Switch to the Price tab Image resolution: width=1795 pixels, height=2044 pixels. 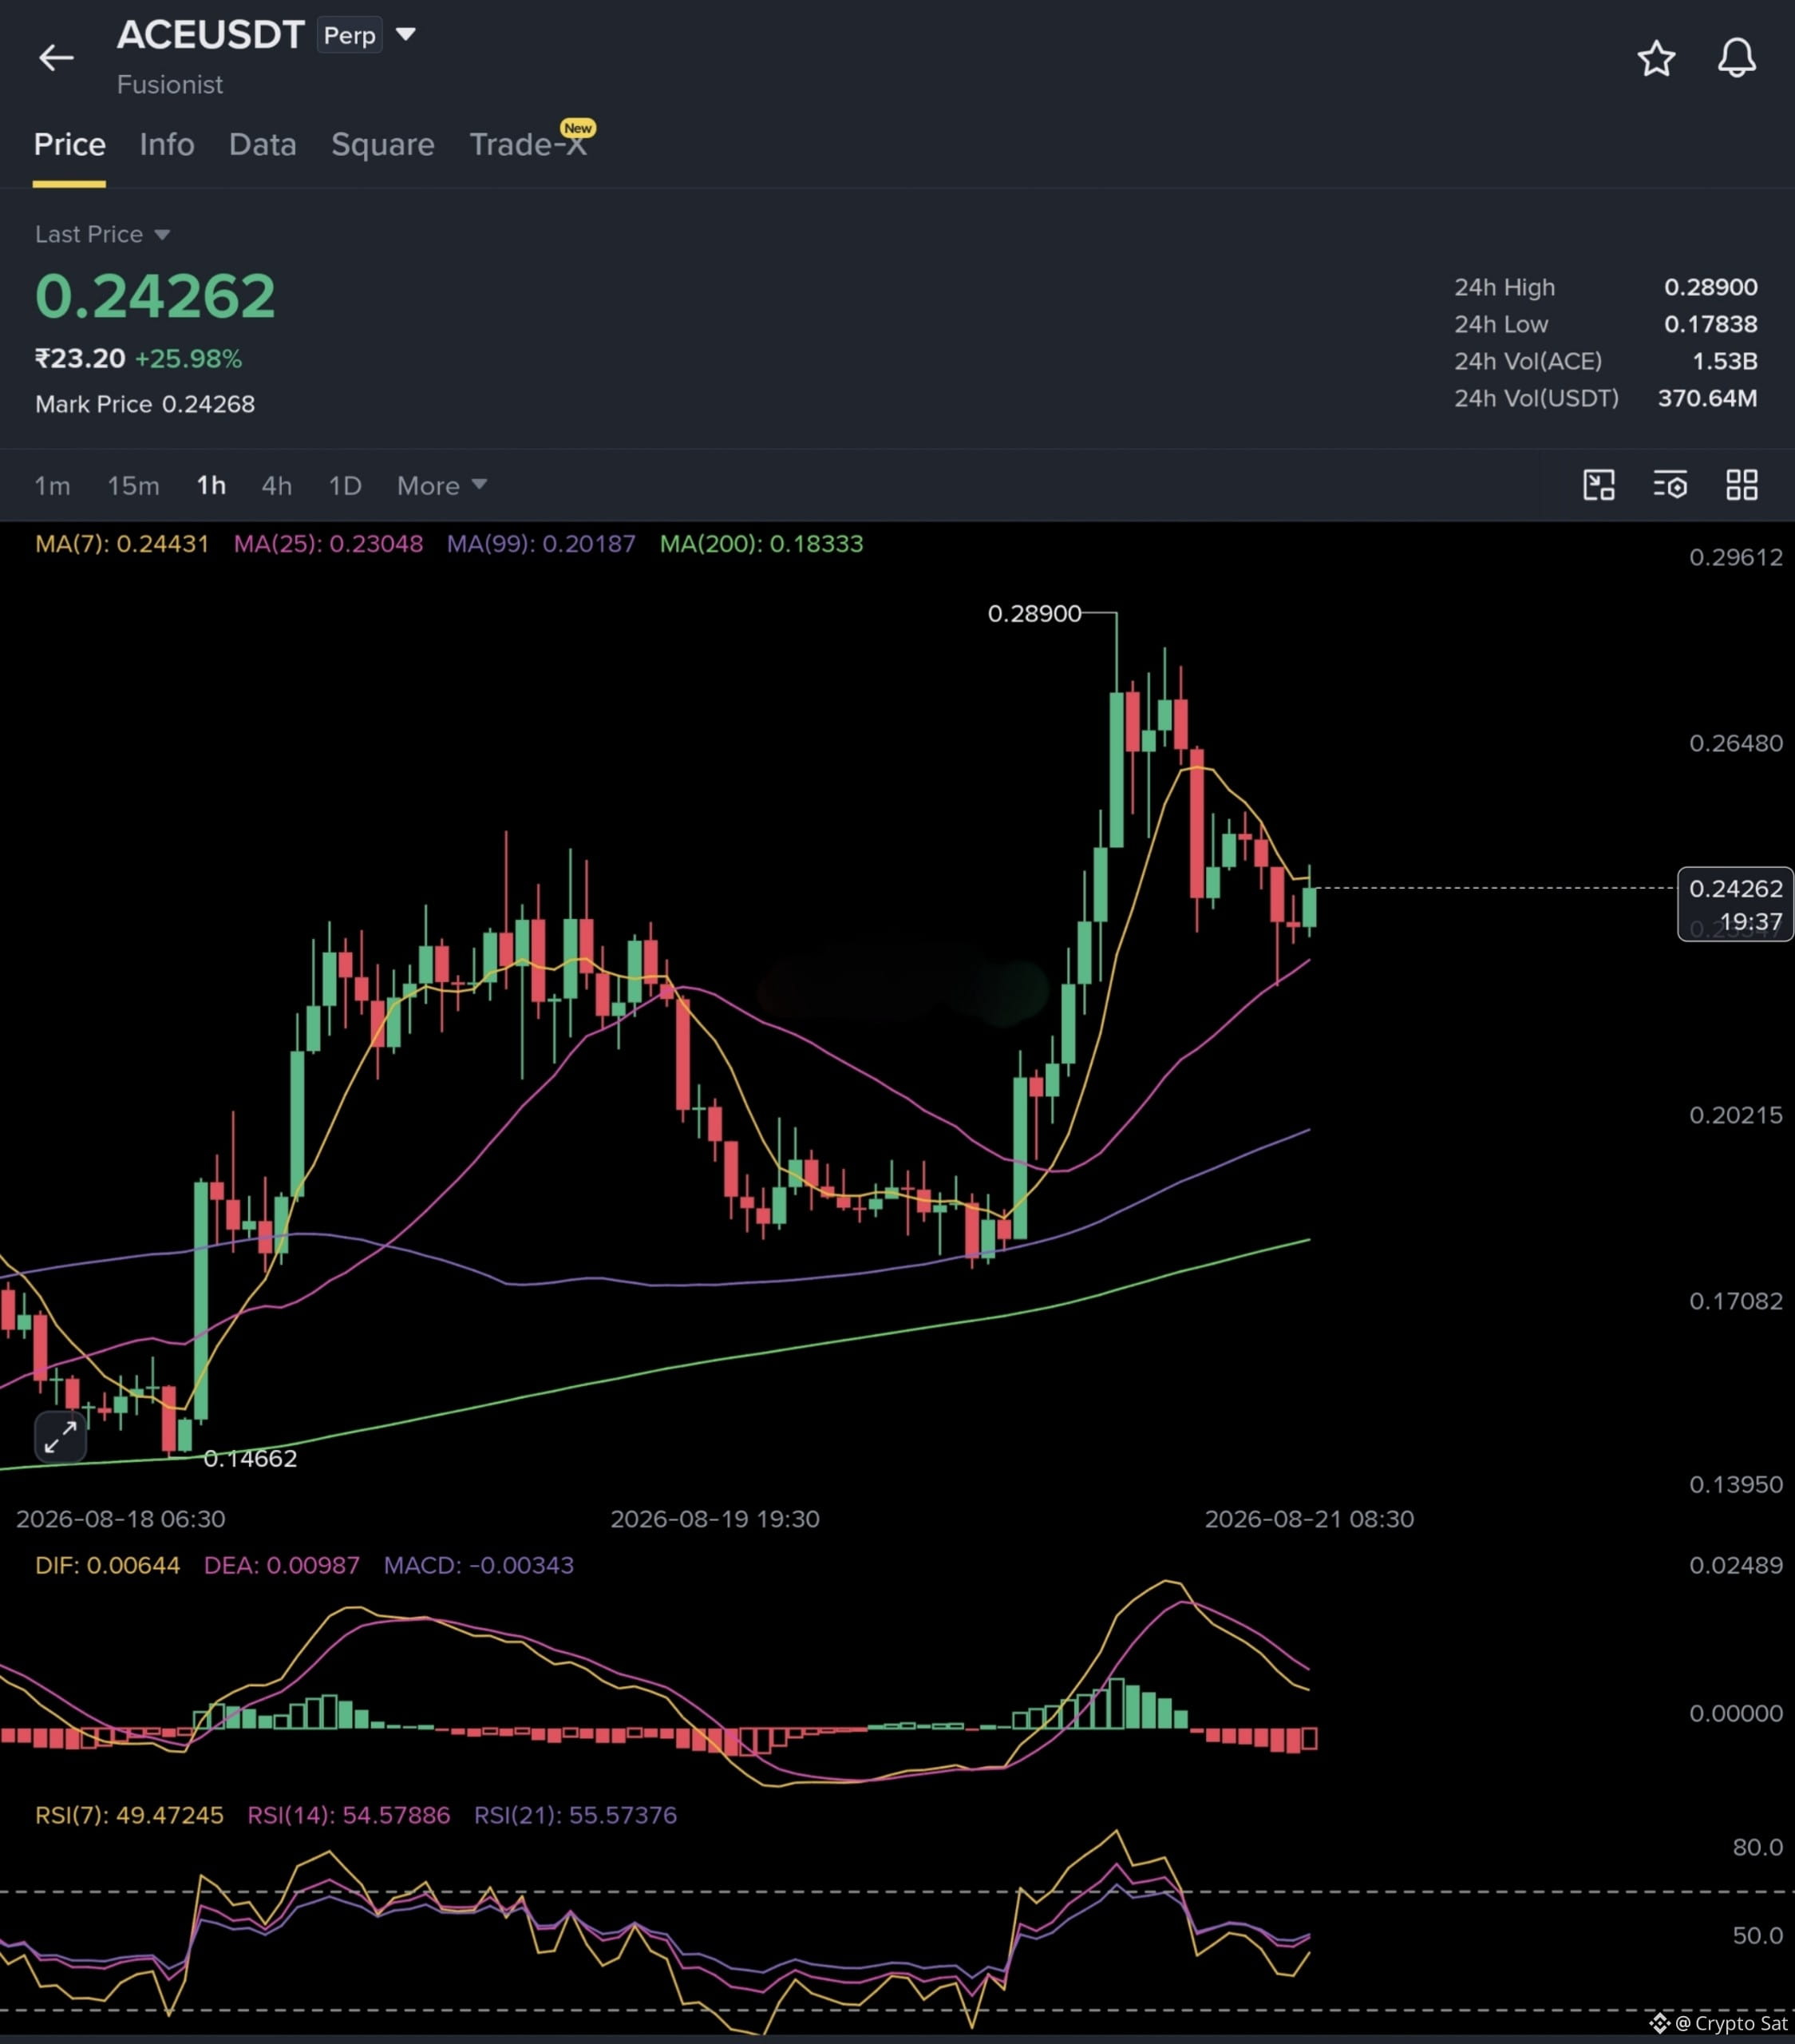point(69,145)
